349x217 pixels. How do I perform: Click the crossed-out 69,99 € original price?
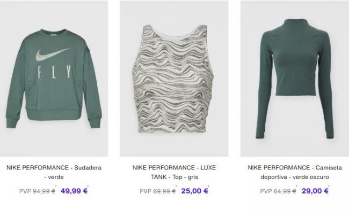[164, 191]
